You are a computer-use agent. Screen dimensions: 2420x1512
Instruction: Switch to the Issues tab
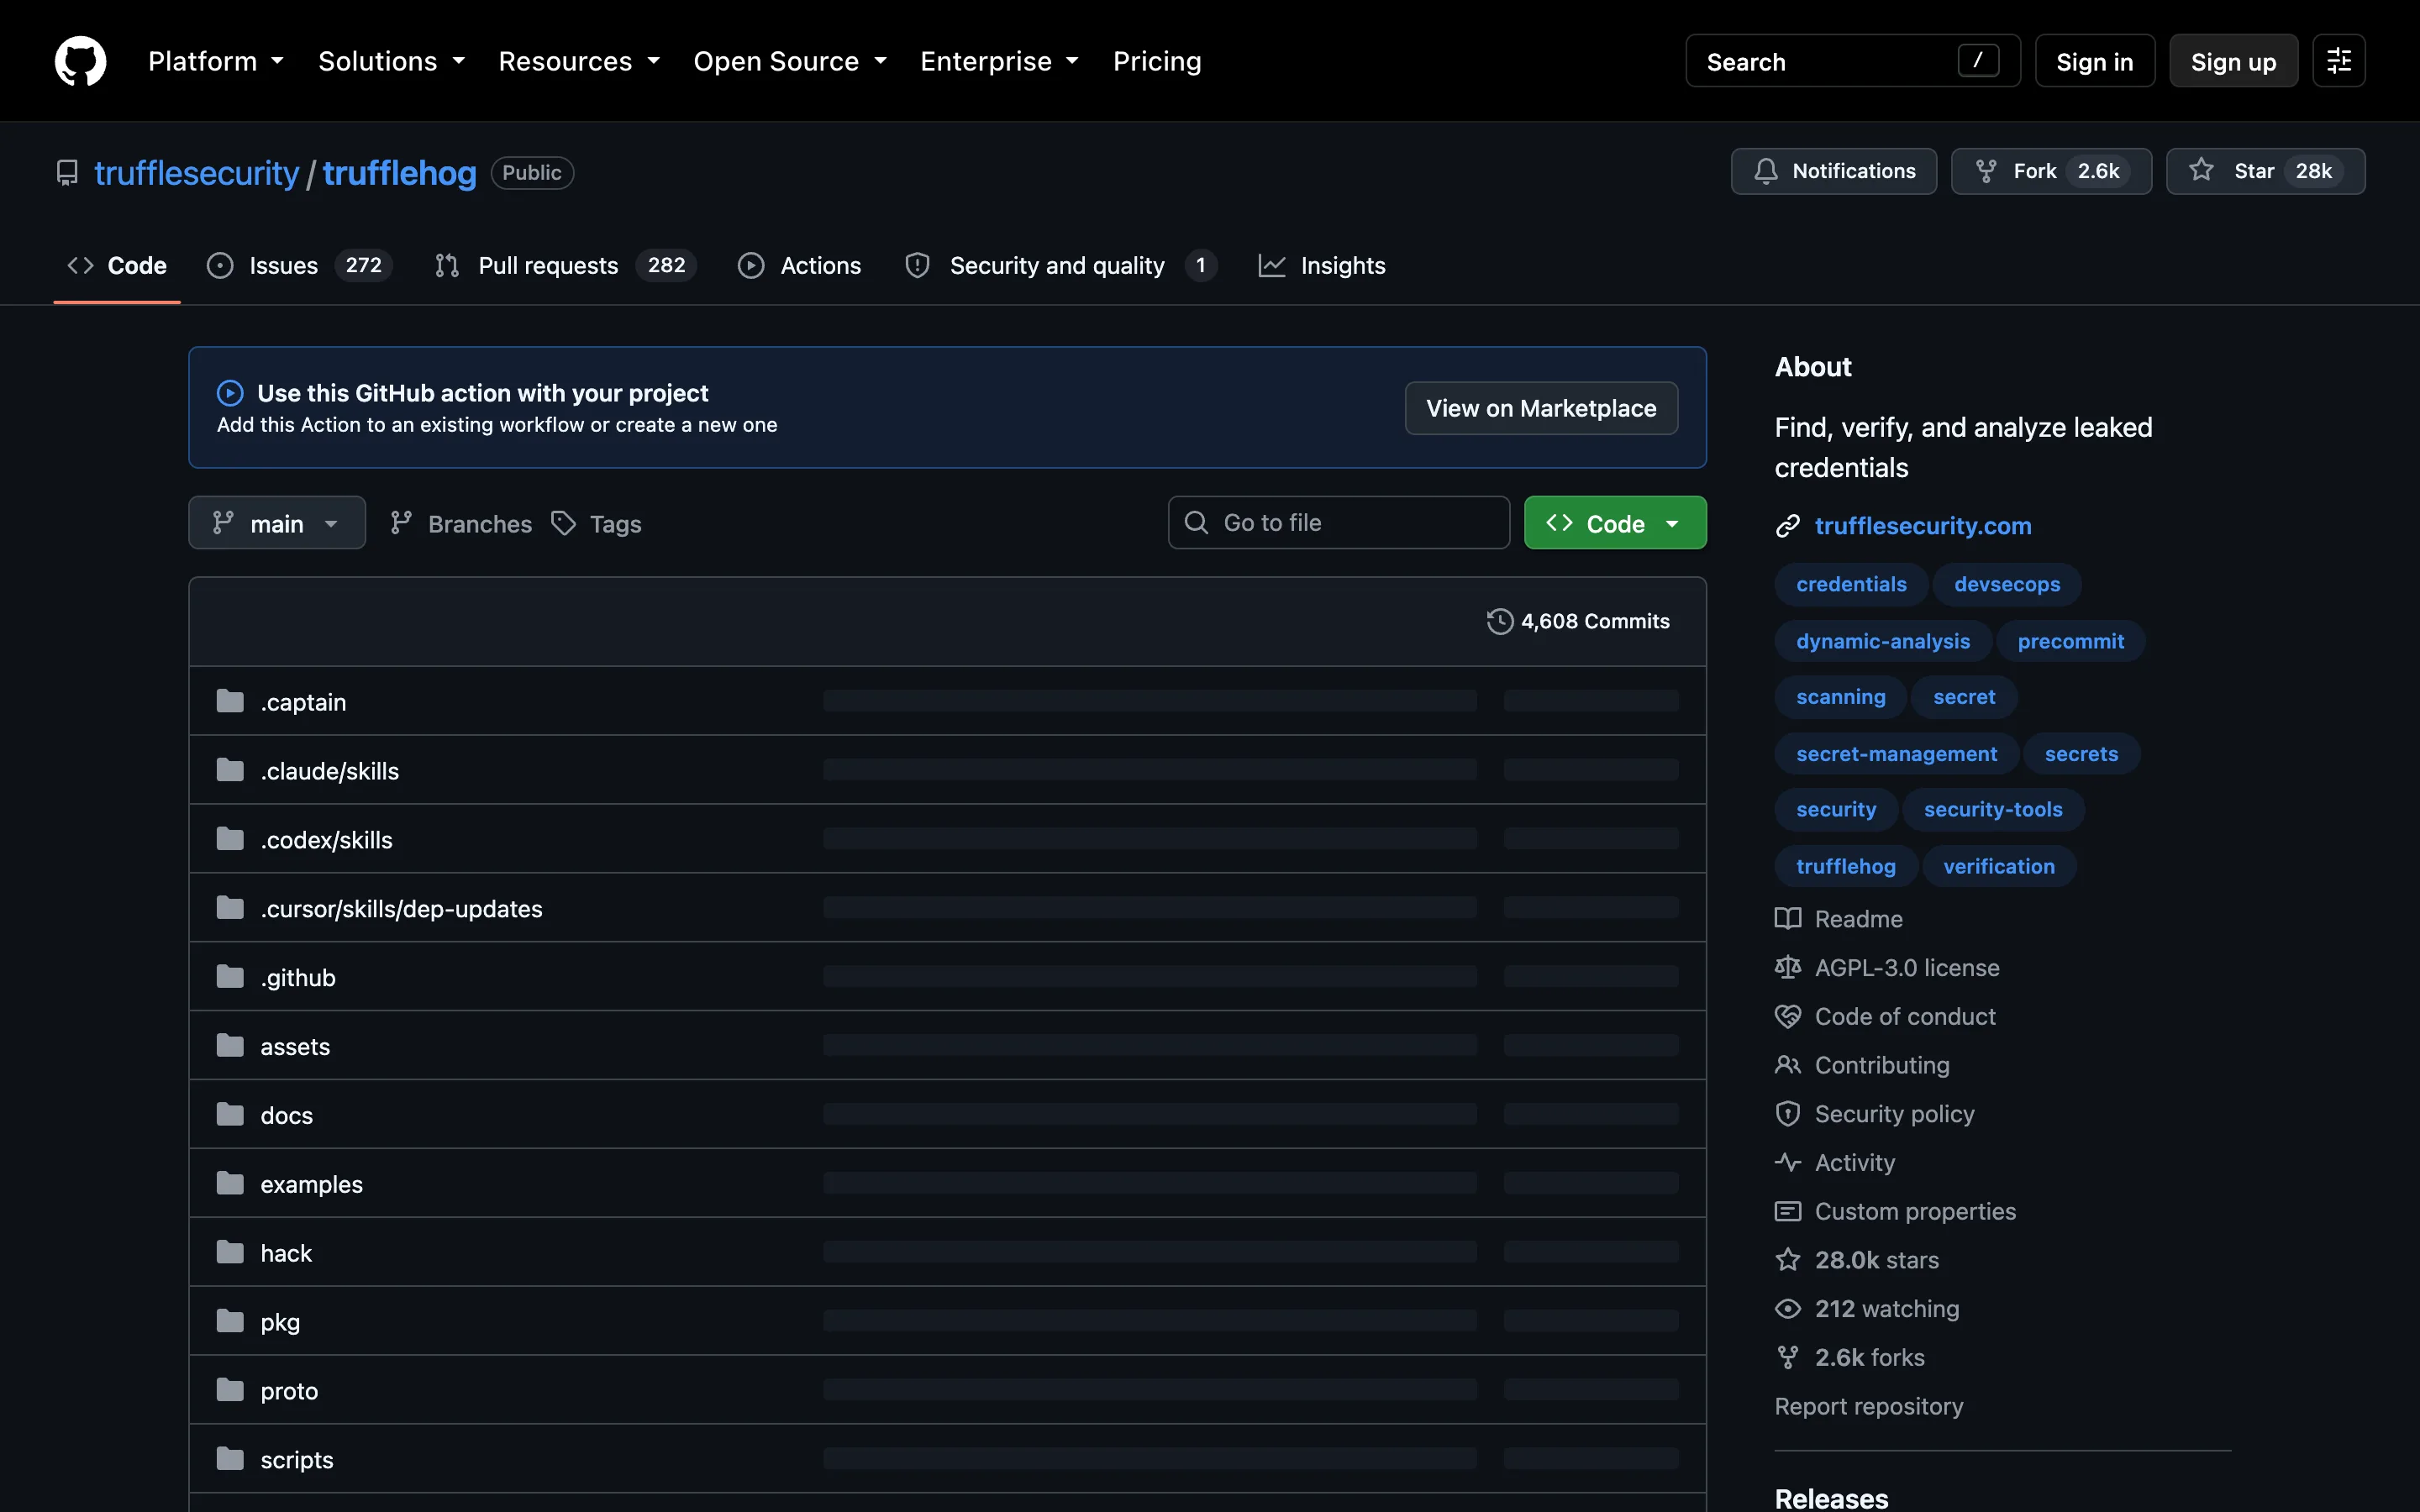click(x=299, y=265)
